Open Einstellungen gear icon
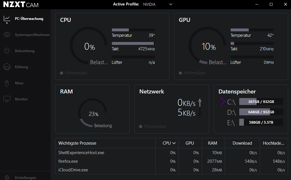Screen dimensions: 291x180 7,177
